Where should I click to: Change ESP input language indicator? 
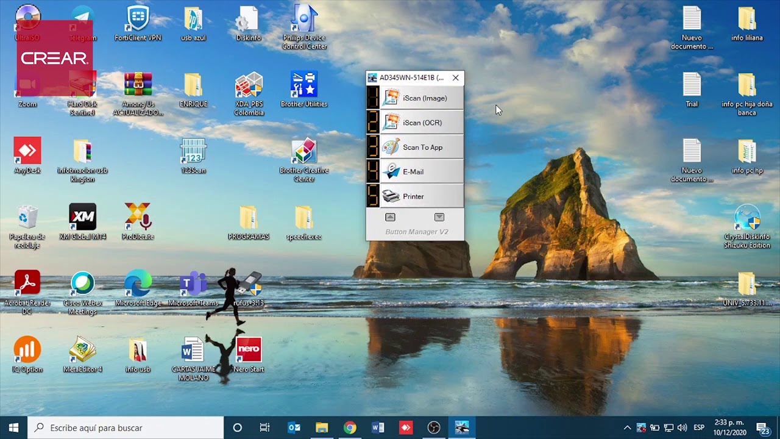[699, 427]
